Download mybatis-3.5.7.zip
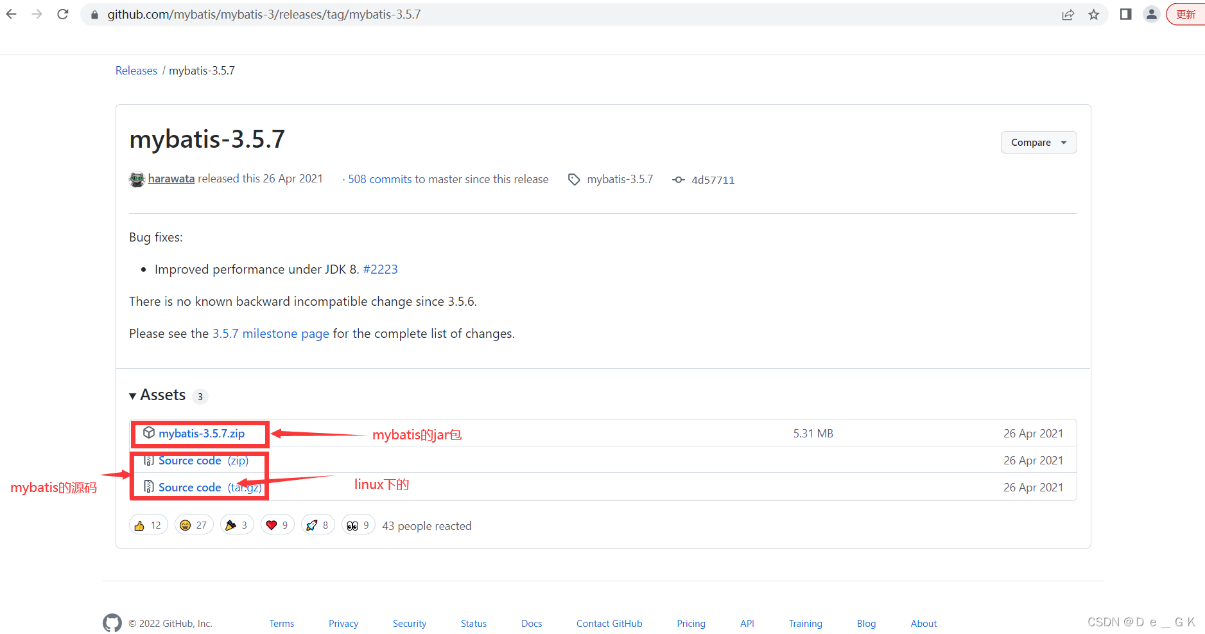The height and width of the screenshot is (634, 1205). pos(202,434)
